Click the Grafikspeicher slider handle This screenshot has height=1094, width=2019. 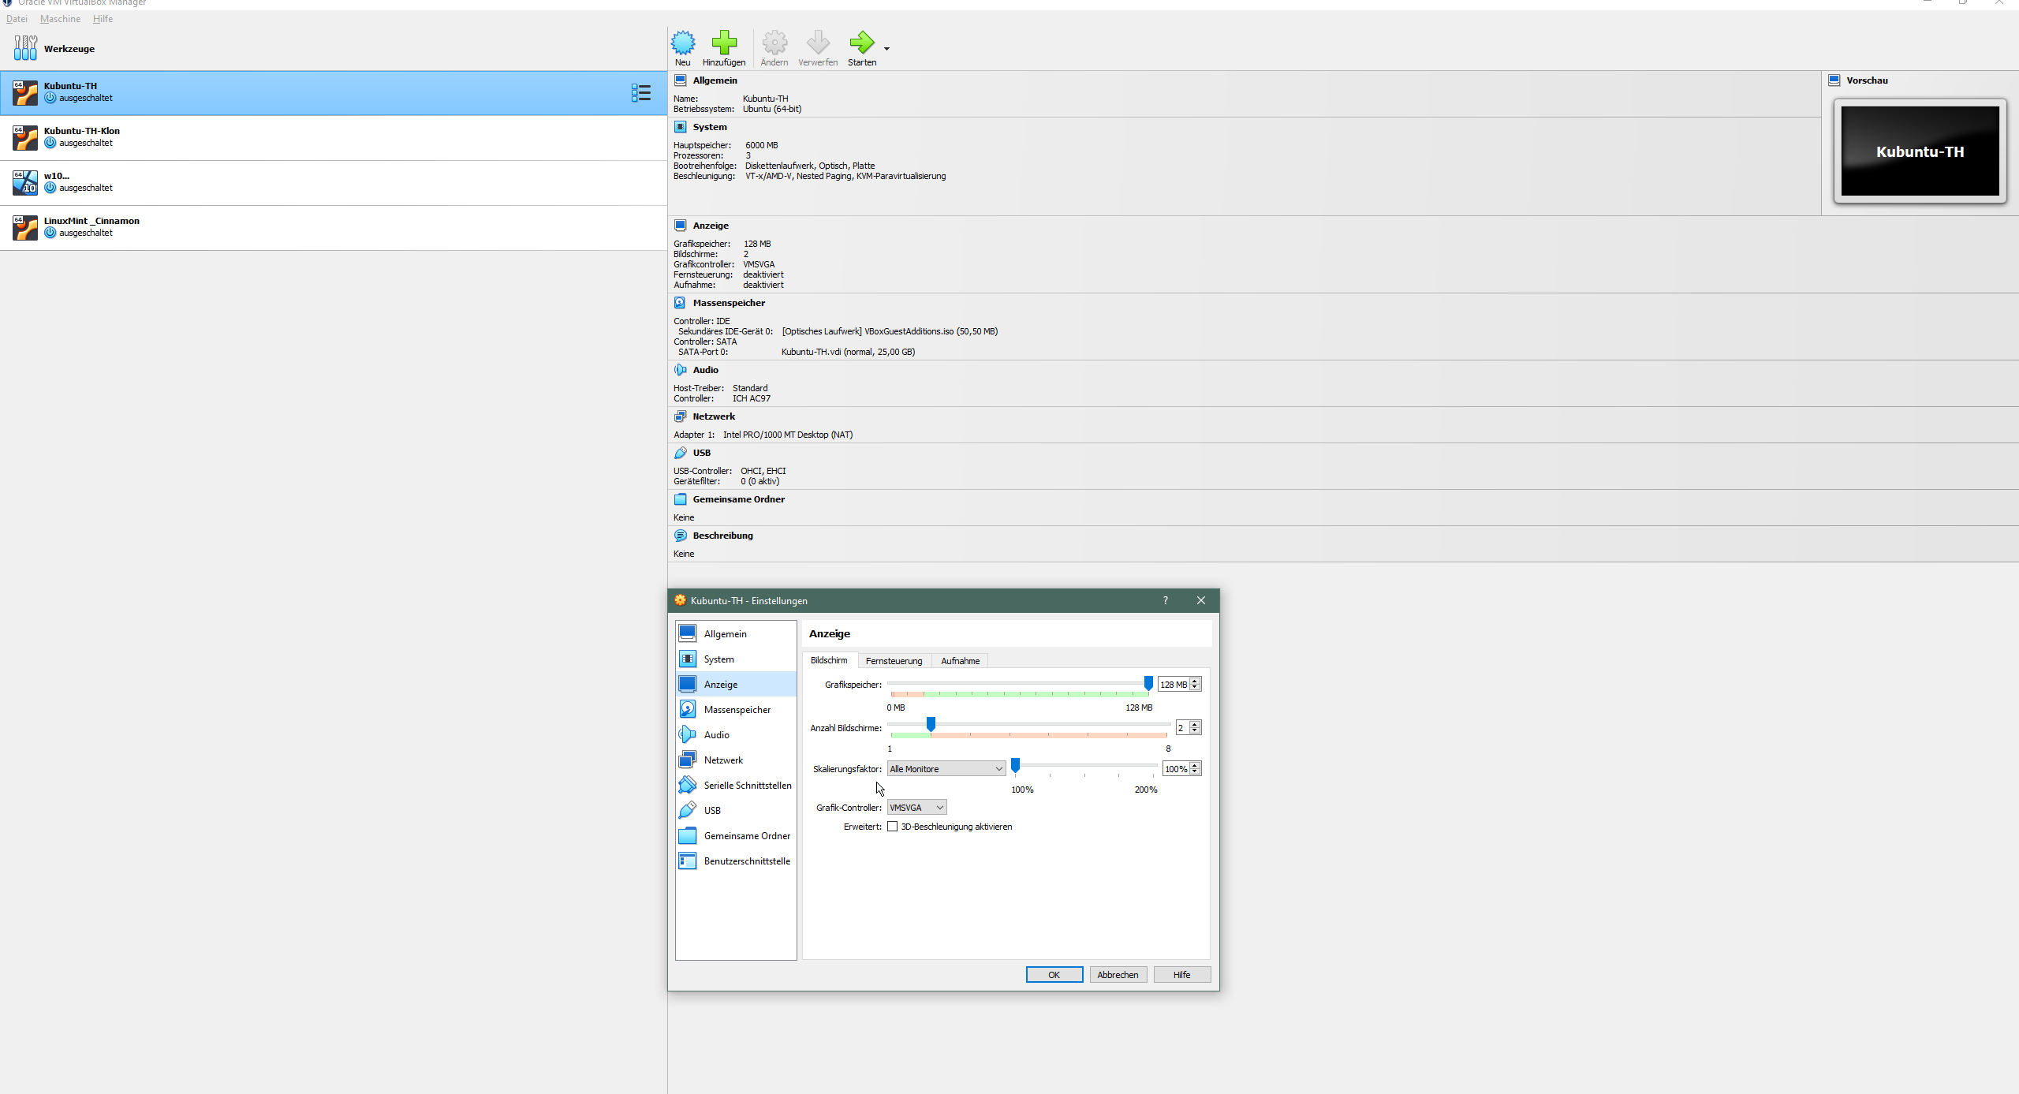point(1148,683)
